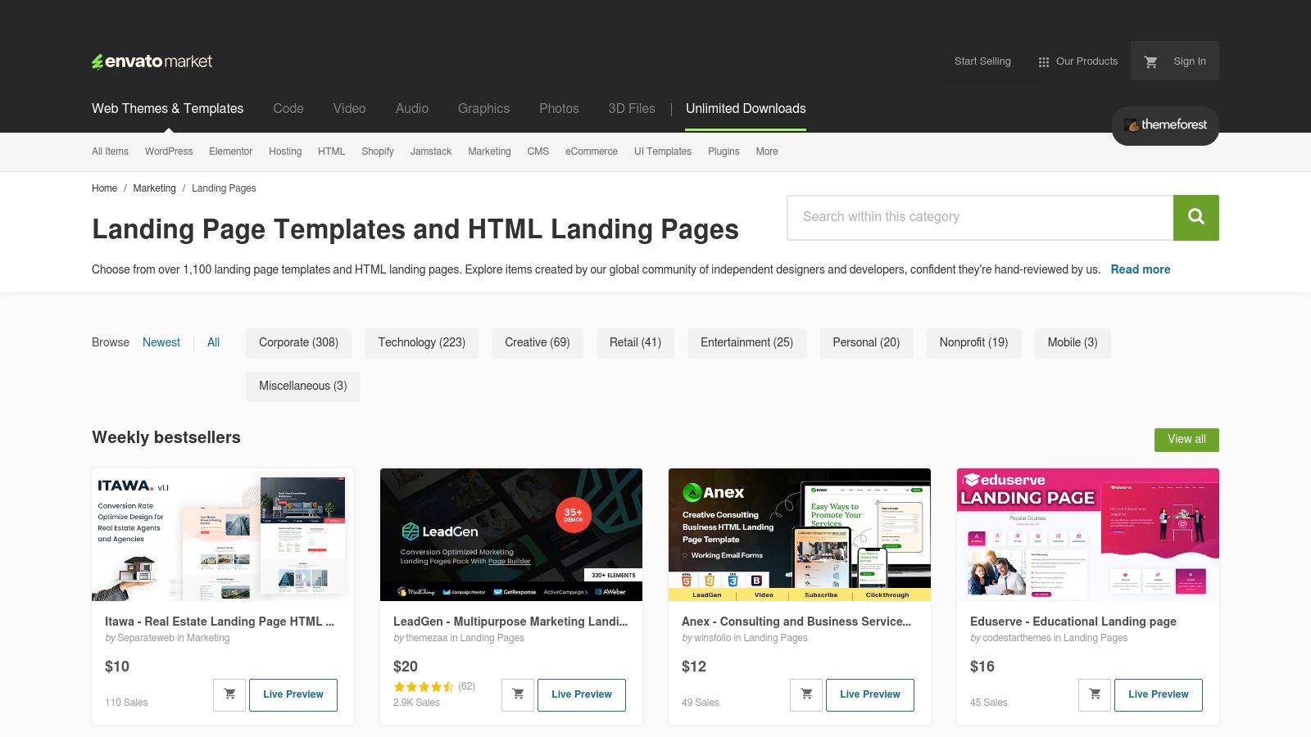Click the green search magnifier button
The width and height of the screenshot is (1311, 737).
click(x=1195, y=217)
